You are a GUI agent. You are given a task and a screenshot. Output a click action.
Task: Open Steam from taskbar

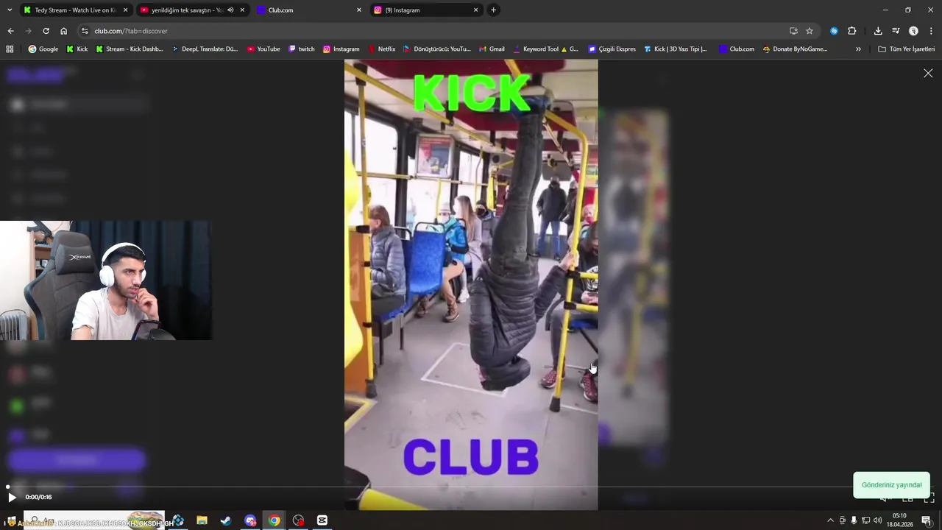tap(226, 520)
